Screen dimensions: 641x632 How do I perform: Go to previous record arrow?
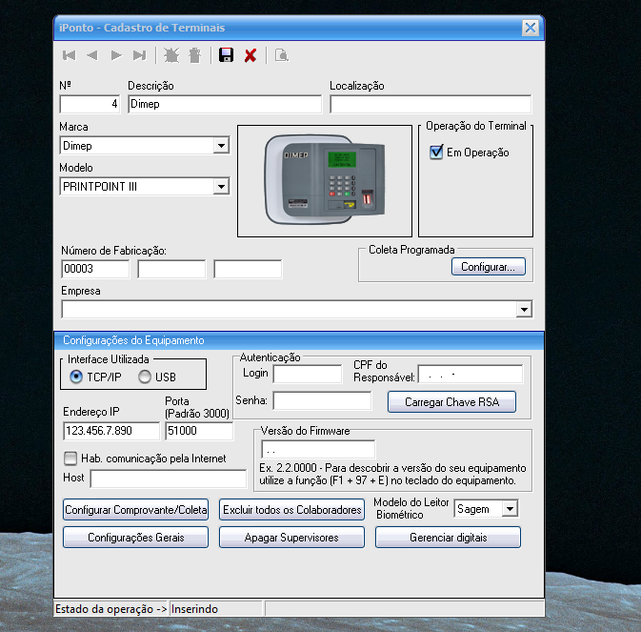tap(92, 55)
